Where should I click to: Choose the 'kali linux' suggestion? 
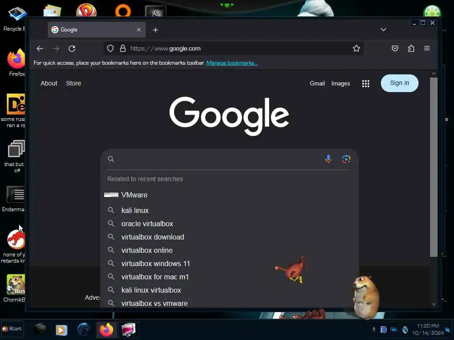229,210
